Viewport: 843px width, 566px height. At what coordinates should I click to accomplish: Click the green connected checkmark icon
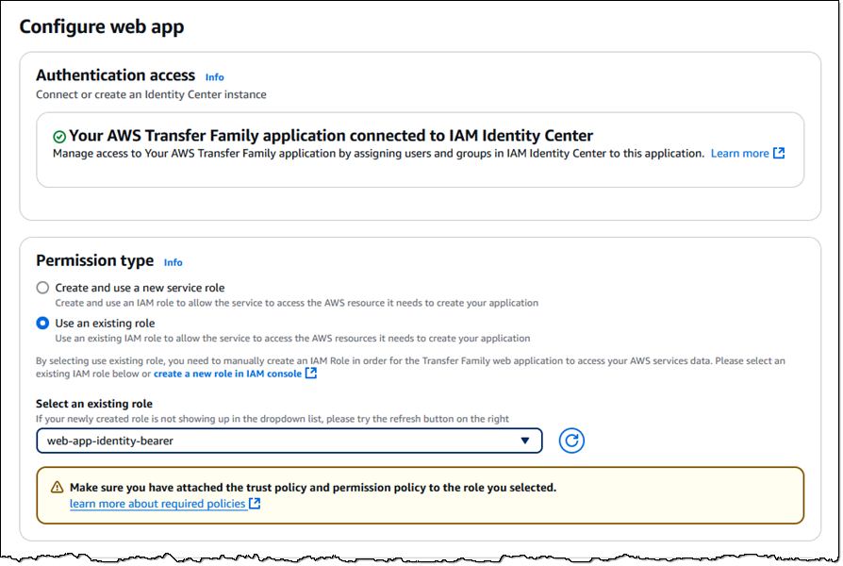click(59, 137)
